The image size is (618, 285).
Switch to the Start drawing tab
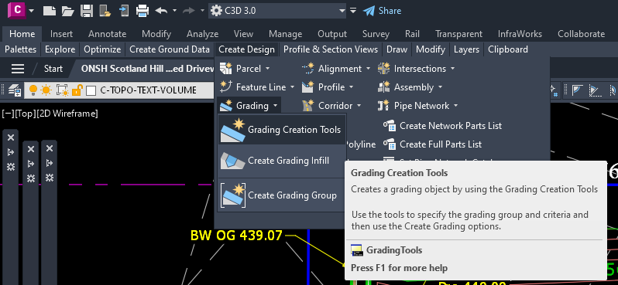[x=53, y=69]
